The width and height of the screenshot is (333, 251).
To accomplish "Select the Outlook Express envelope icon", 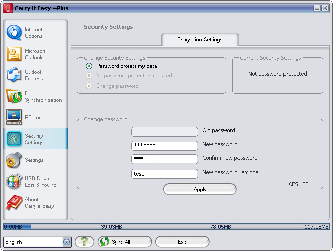I will pos(14,75).
